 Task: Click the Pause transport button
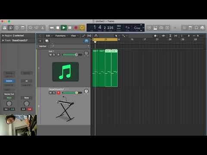pyautogui.click(x=70, y=28)
